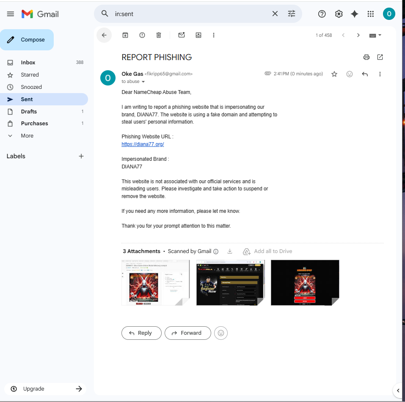Click the Move to icon
Screen dimensions: 405x402
point(198,35)
